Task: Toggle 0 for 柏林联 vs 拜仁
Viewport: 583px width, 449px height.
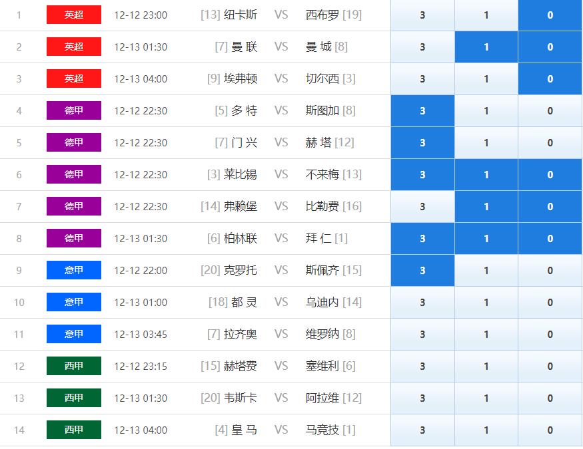Action: (550, 239)
